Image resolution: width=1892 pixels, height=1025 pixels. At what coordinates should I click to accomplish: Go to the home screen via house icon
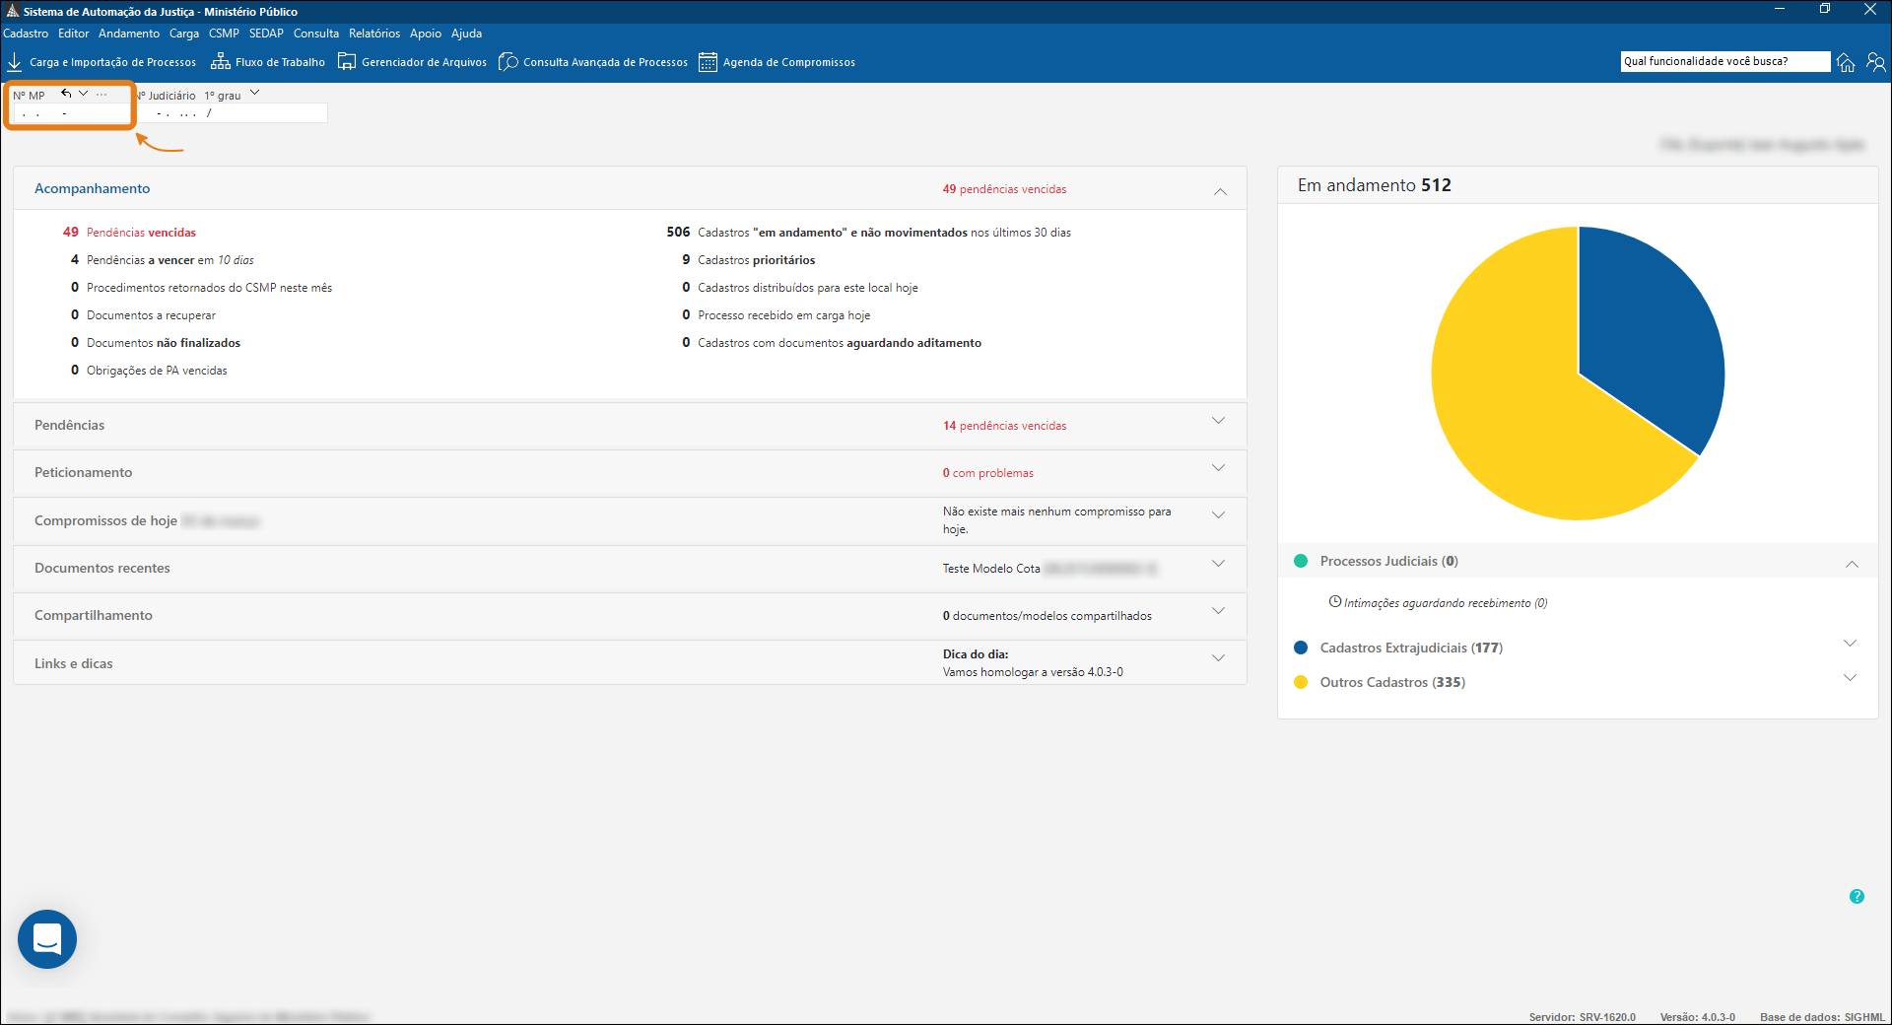pos(1846,62)
